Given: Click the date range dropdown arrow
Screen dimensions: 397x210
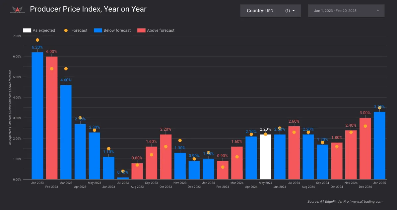Looking at the screenshot, I should (378, 11).
